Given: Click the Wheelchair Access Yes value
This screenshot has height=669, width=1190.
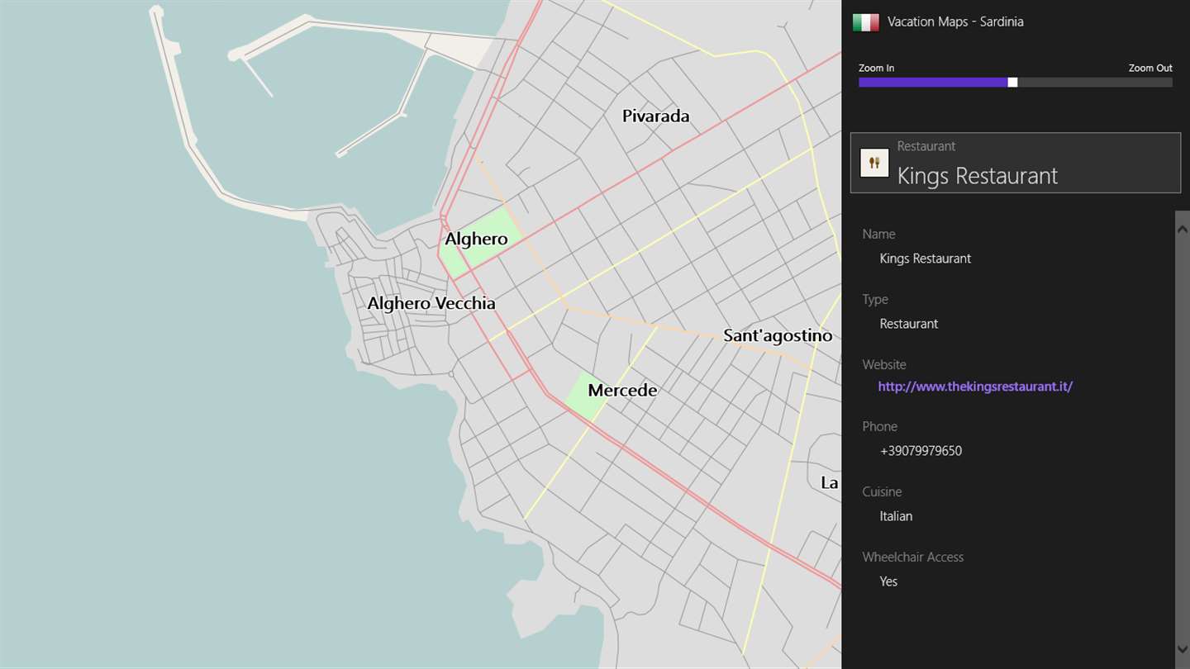Looking at the screenshot, I should (x=888, y=581).
